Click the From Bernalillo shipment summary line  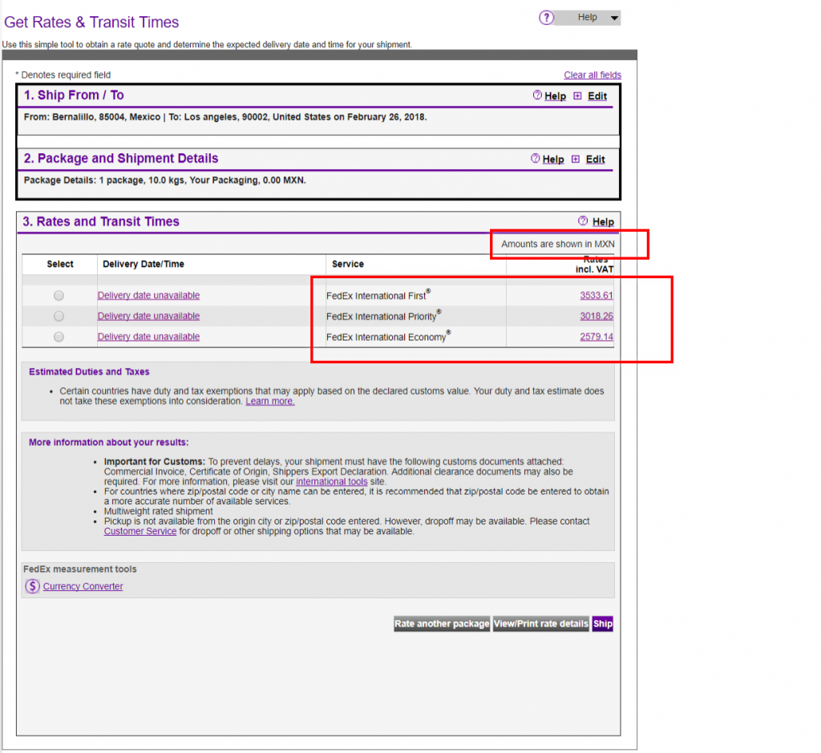(x=225, y=117)
